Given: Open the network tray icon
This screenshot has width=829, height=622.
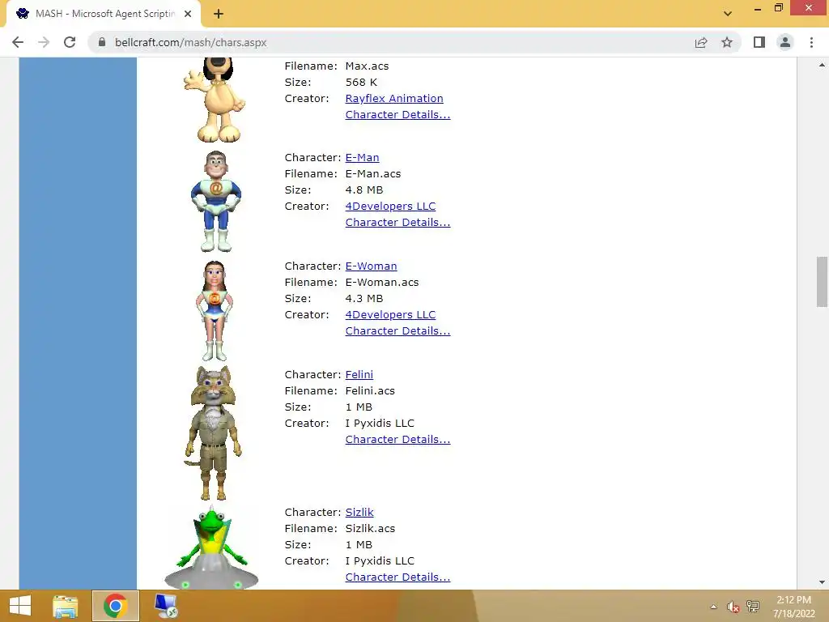Looking at the screenshot, I should point(752,607).
